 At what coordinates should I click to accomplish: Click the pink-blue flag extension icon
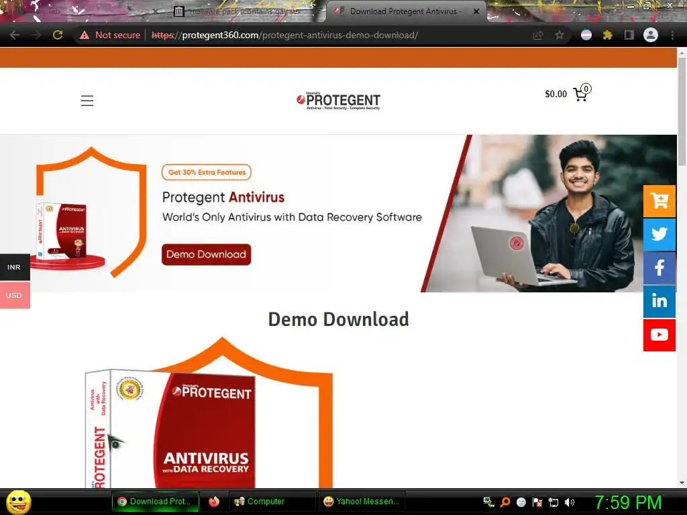[586, 35]
